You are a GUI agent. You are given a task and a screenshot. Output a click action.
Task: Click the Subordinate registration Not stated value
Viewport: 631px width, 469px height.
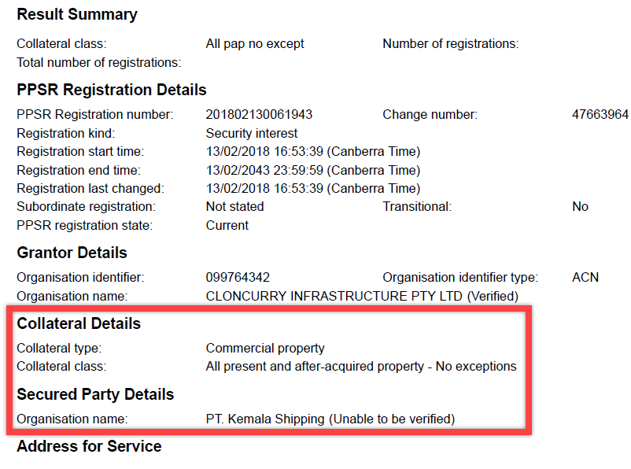tap(235, 206)
